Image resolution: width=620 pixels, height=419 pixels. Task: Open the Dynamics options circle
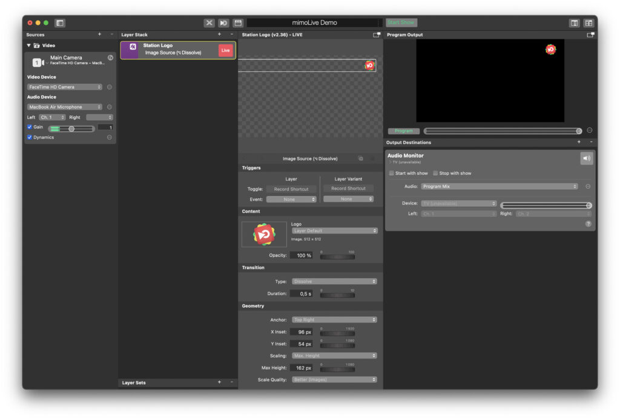click(110, 137)
